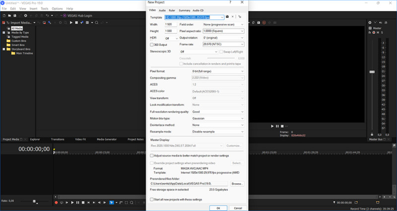Toggle loop playback on transport bar

[62, 203]
